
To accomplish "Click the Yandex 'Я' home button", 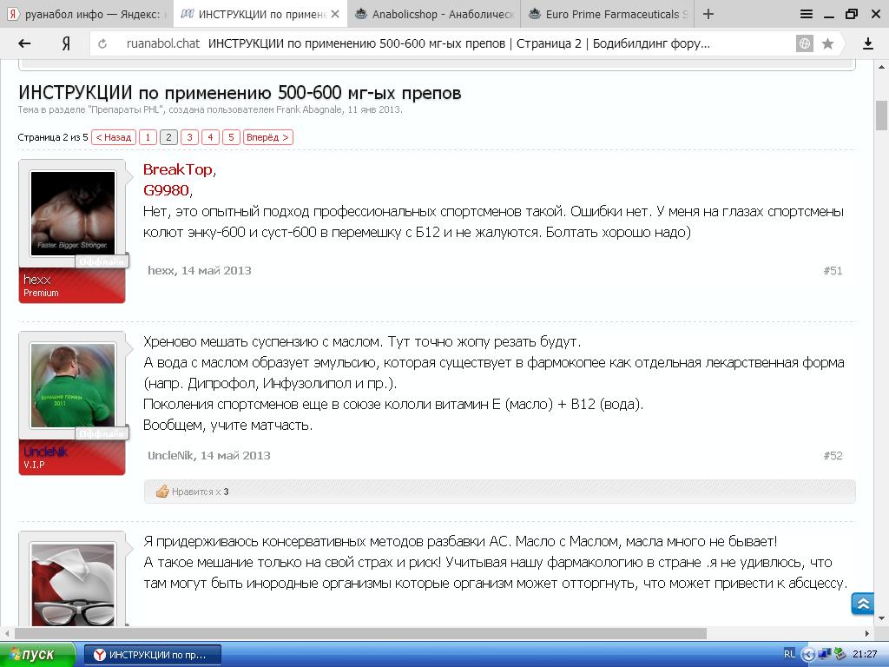I will (65, 43).
